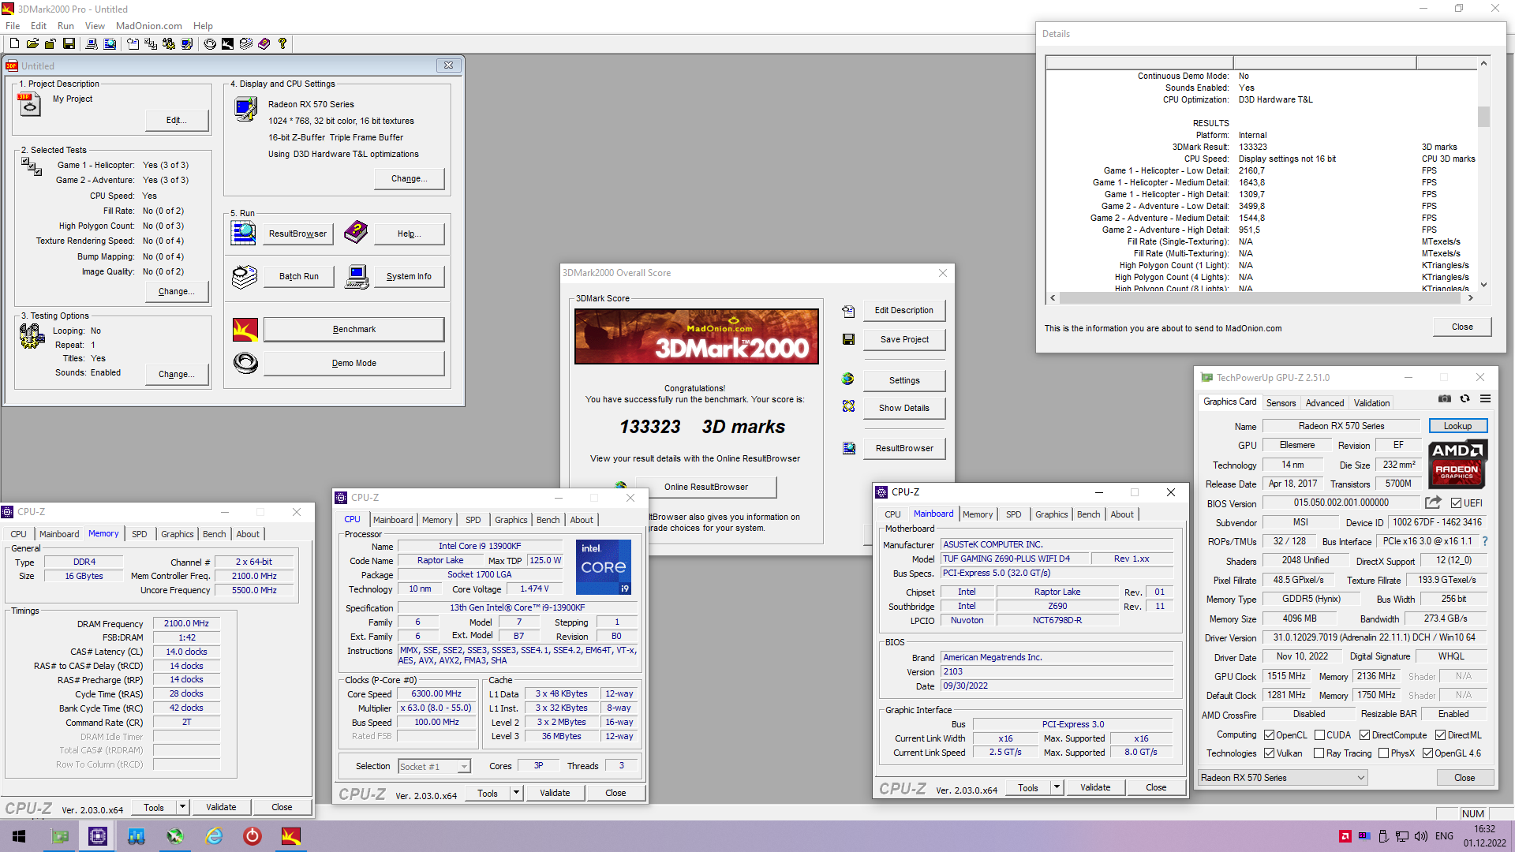The width and height of the screenshot is (1515, 852).
Task: Click the Open project folder toolbar icon
Action: click(32, 44)
